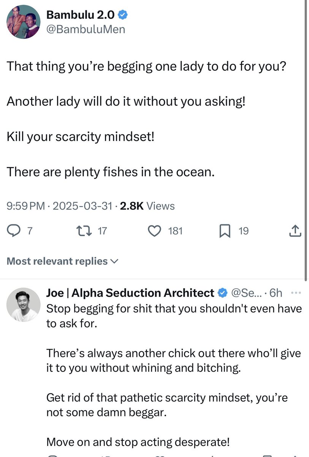Click the verified badge beside Bambulu 2.0
This screenshot has height=457, width=309.
point(122,15)
